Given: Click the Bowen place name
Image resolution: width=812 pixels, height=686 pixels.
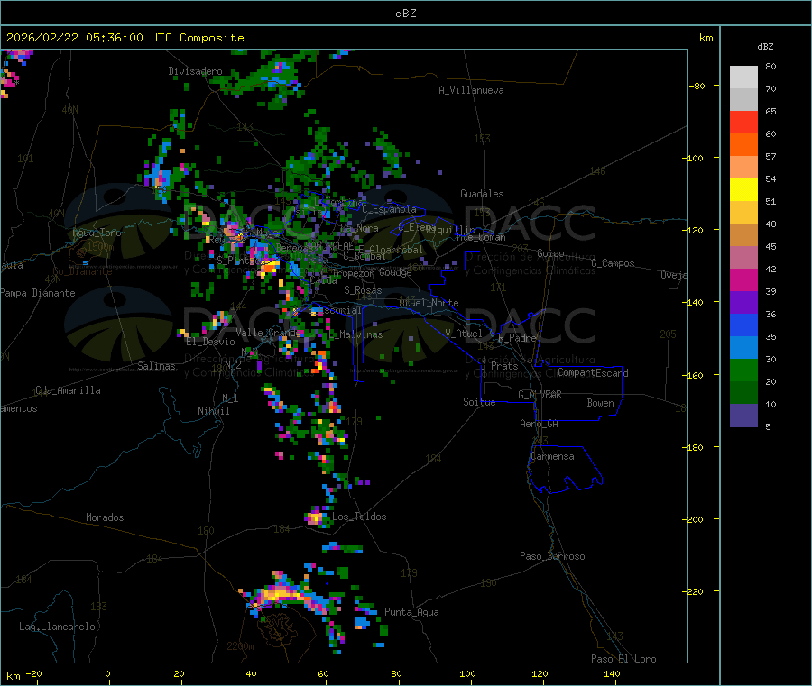Looking at the screenshot, I should [x=600, y=403].
